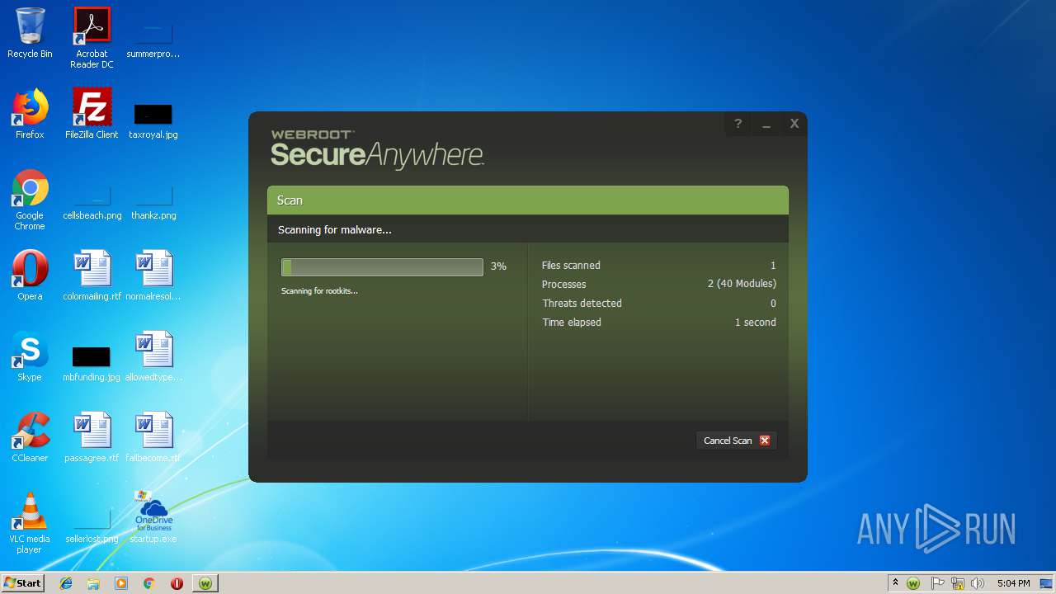Select the sellerlost.png file
Viewport: 1056px width, 594px height.
[x=92, y=526]
